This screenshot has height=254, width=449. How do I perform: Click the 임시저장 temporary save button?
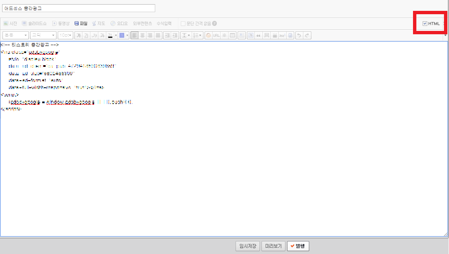(248, 246)
